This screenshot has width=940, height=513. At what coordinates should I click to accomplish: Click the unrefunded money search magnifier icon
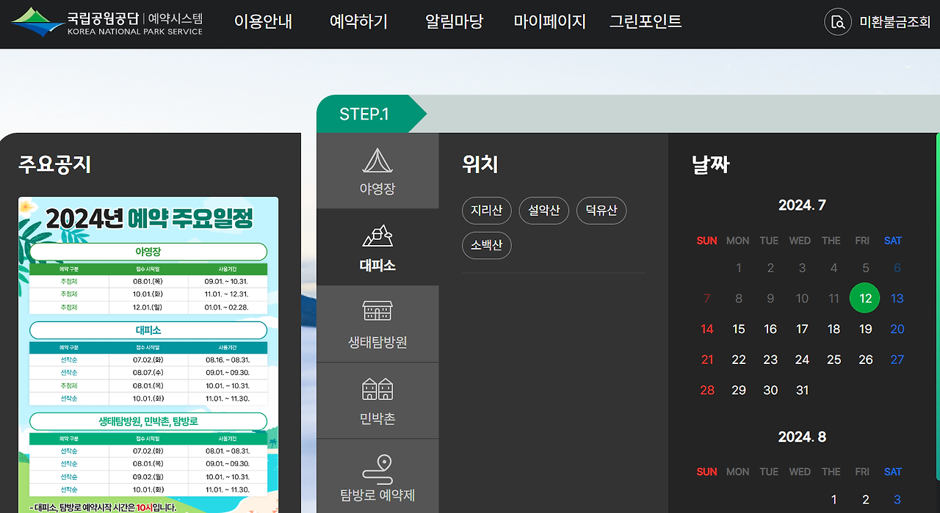[838, 22]
